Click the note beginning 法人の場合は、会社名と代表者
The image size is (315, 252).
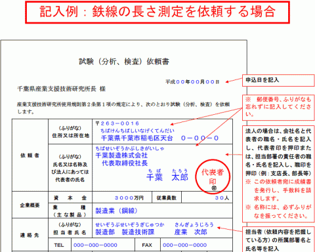278,152
